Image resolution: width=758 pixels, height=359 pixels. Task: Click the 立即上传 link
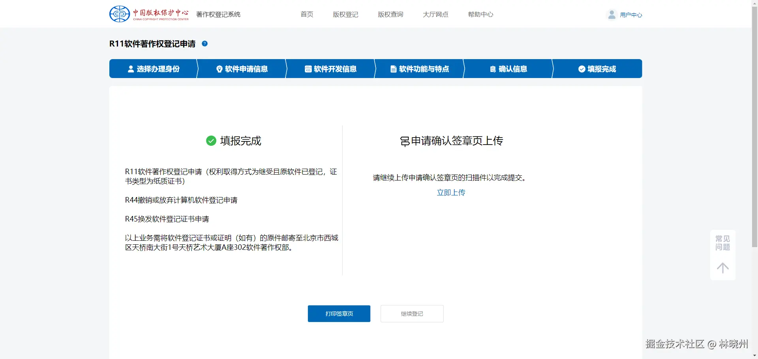point(451,192)
